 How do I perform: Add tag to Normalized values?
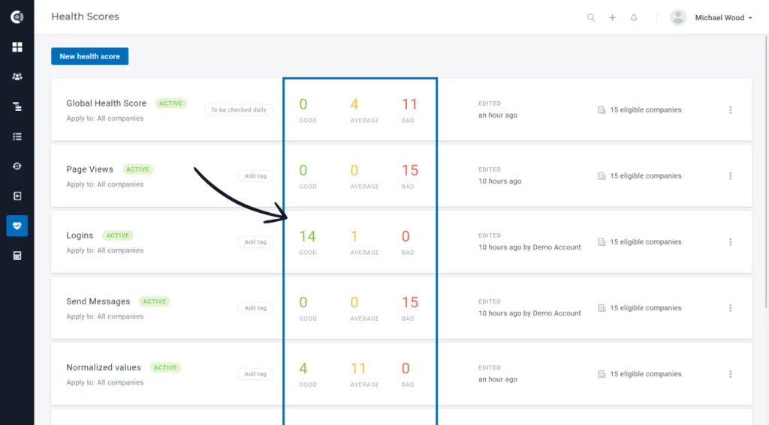255,374
